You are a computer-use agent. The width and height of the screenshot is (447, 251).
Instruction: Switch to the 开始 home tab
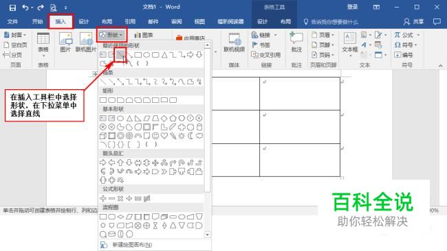click(37, 22)
